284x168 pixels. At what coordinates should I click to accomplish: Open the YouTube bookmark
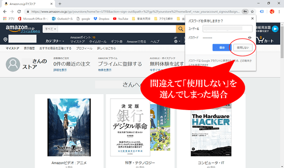[121, 19]
